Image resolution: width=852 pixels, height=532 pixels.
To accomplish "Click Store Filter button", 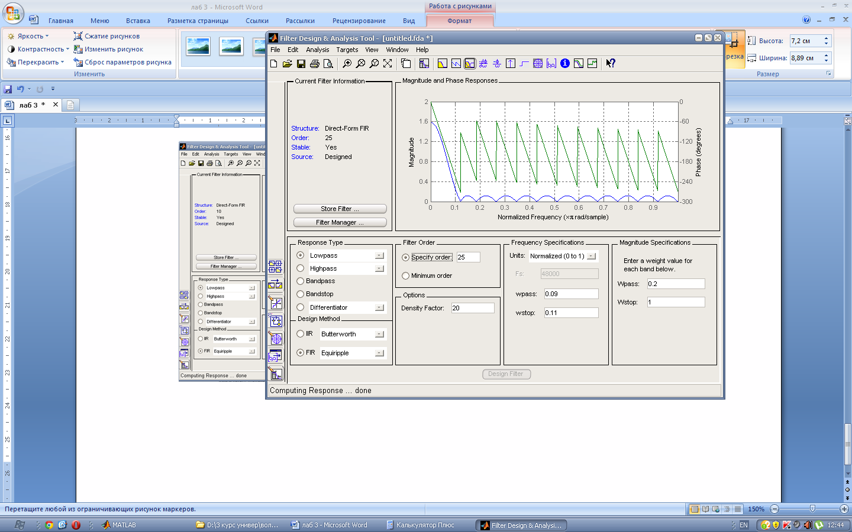I will tap(340, 209).
